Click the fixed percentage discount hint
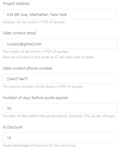The height and width of the screenshot is (150, 122). (x=39, y=145)
